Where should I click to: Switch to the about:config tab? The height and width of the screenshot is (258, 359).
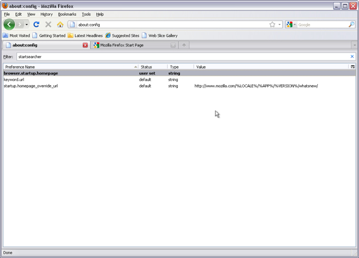46,45
